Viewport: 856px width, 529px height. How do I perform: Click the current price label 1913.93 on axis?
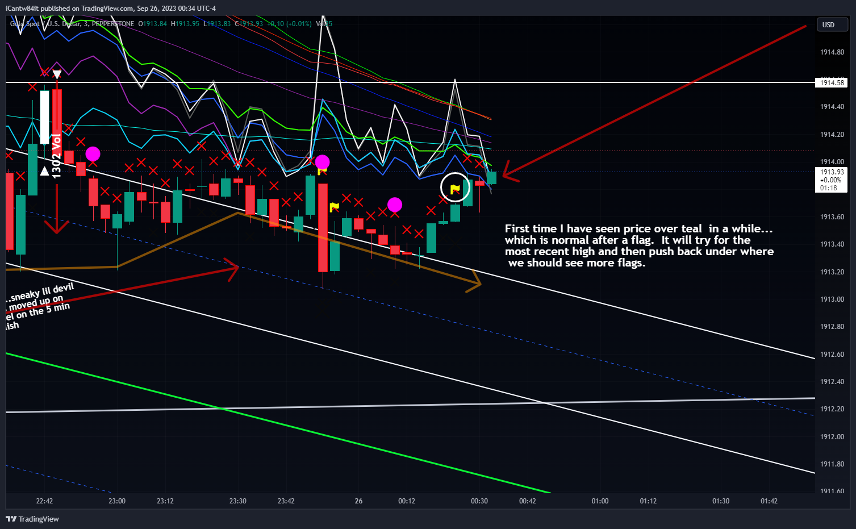[832, 172]
